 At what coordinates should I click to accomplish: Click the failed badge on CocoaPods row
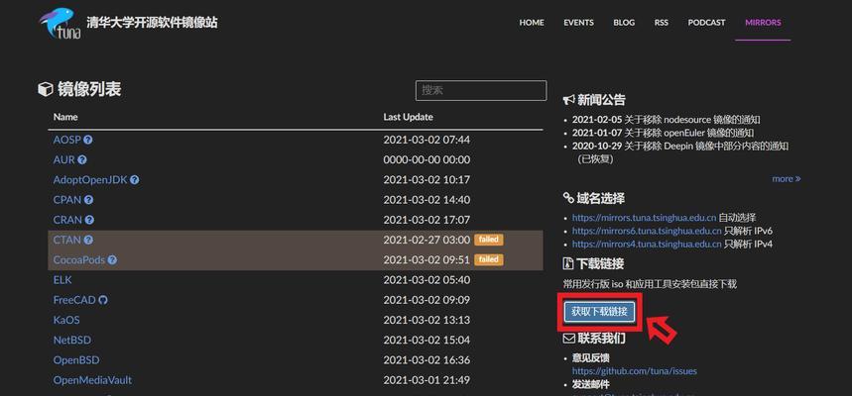[489, 259]
